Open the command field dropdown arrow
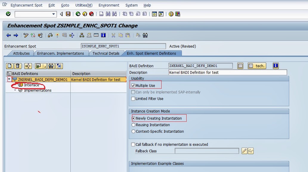308x172 pixels. point(54,14)
